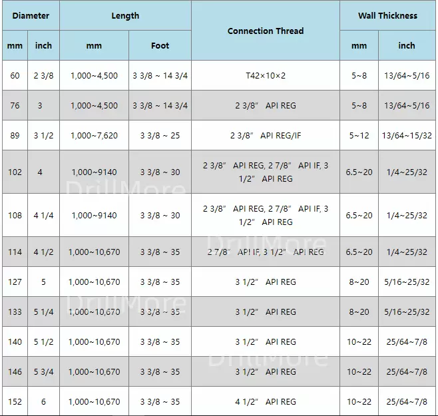Select the 5 1/2 inch diameter cell
Viewport: 438px width, 416px height.
point(43,341)
